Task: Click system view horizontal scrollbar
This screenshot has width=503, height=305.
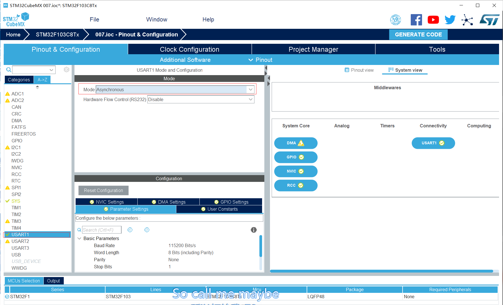Action: (381, 271)
